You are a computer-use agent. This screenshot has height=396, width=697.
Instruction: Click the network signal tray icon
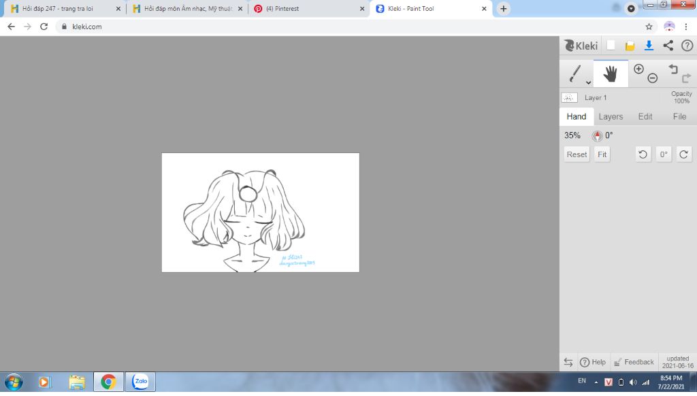[645, 382]
